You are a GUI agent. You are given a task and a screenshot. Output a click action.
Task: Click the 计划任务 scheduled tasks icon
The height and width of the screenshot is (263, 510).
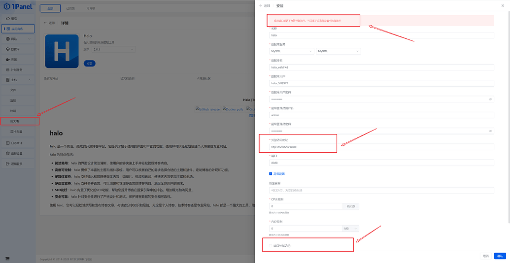(x=8, y=70)
